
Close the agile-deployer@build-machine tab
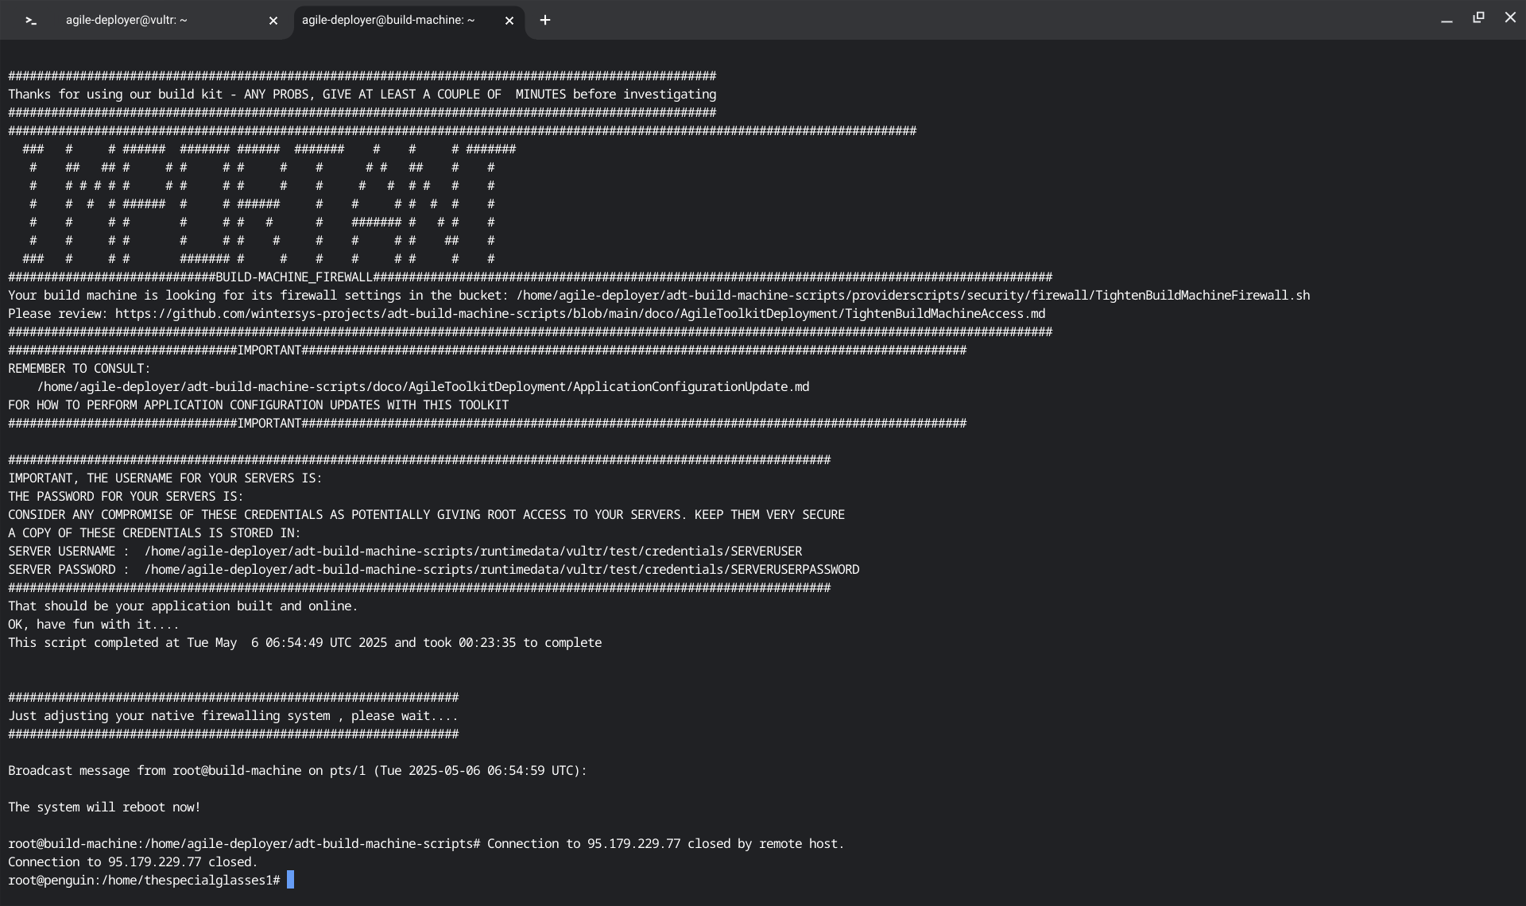[509, 21]
